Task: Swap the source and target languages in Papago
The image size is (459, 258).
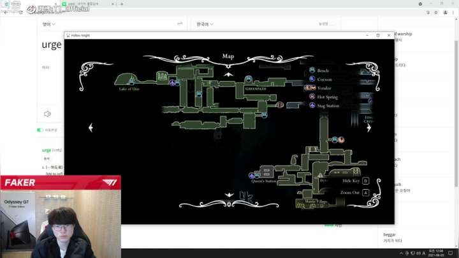Action: pos(180,24)
